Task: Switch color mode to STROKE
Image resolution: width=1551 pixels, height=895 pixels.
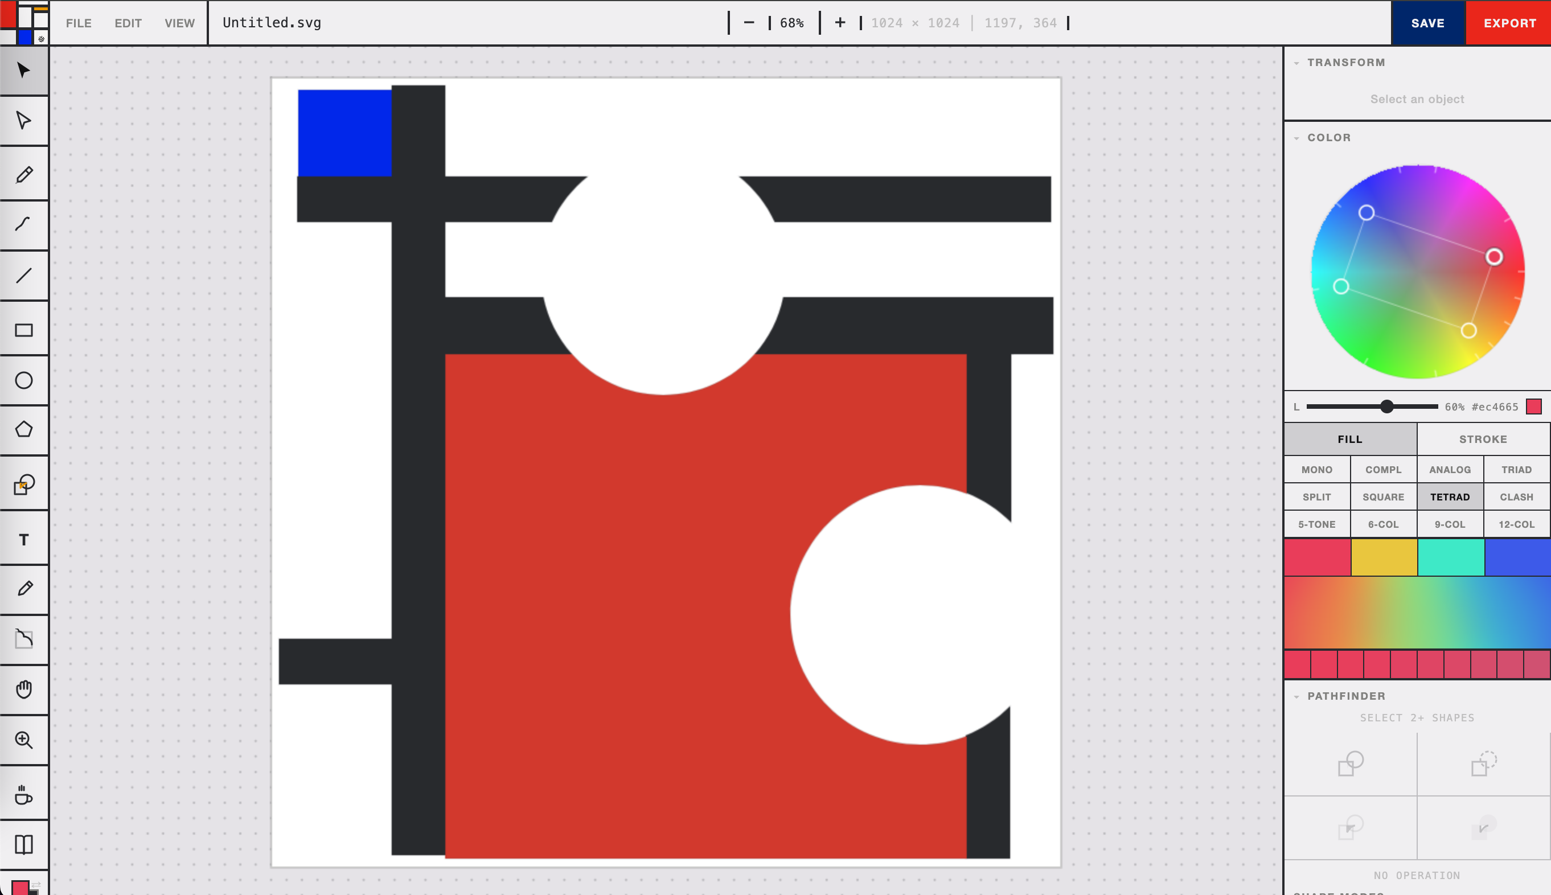Action: 1482,438
